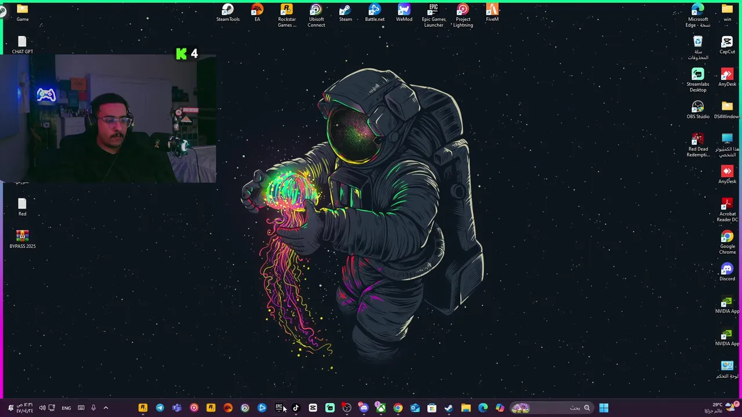Open Microsoft Store from the taskbar

point(432,408)
